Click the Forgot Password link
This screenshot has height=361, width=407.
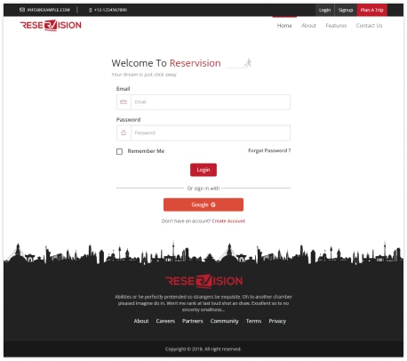pos(269,150)
